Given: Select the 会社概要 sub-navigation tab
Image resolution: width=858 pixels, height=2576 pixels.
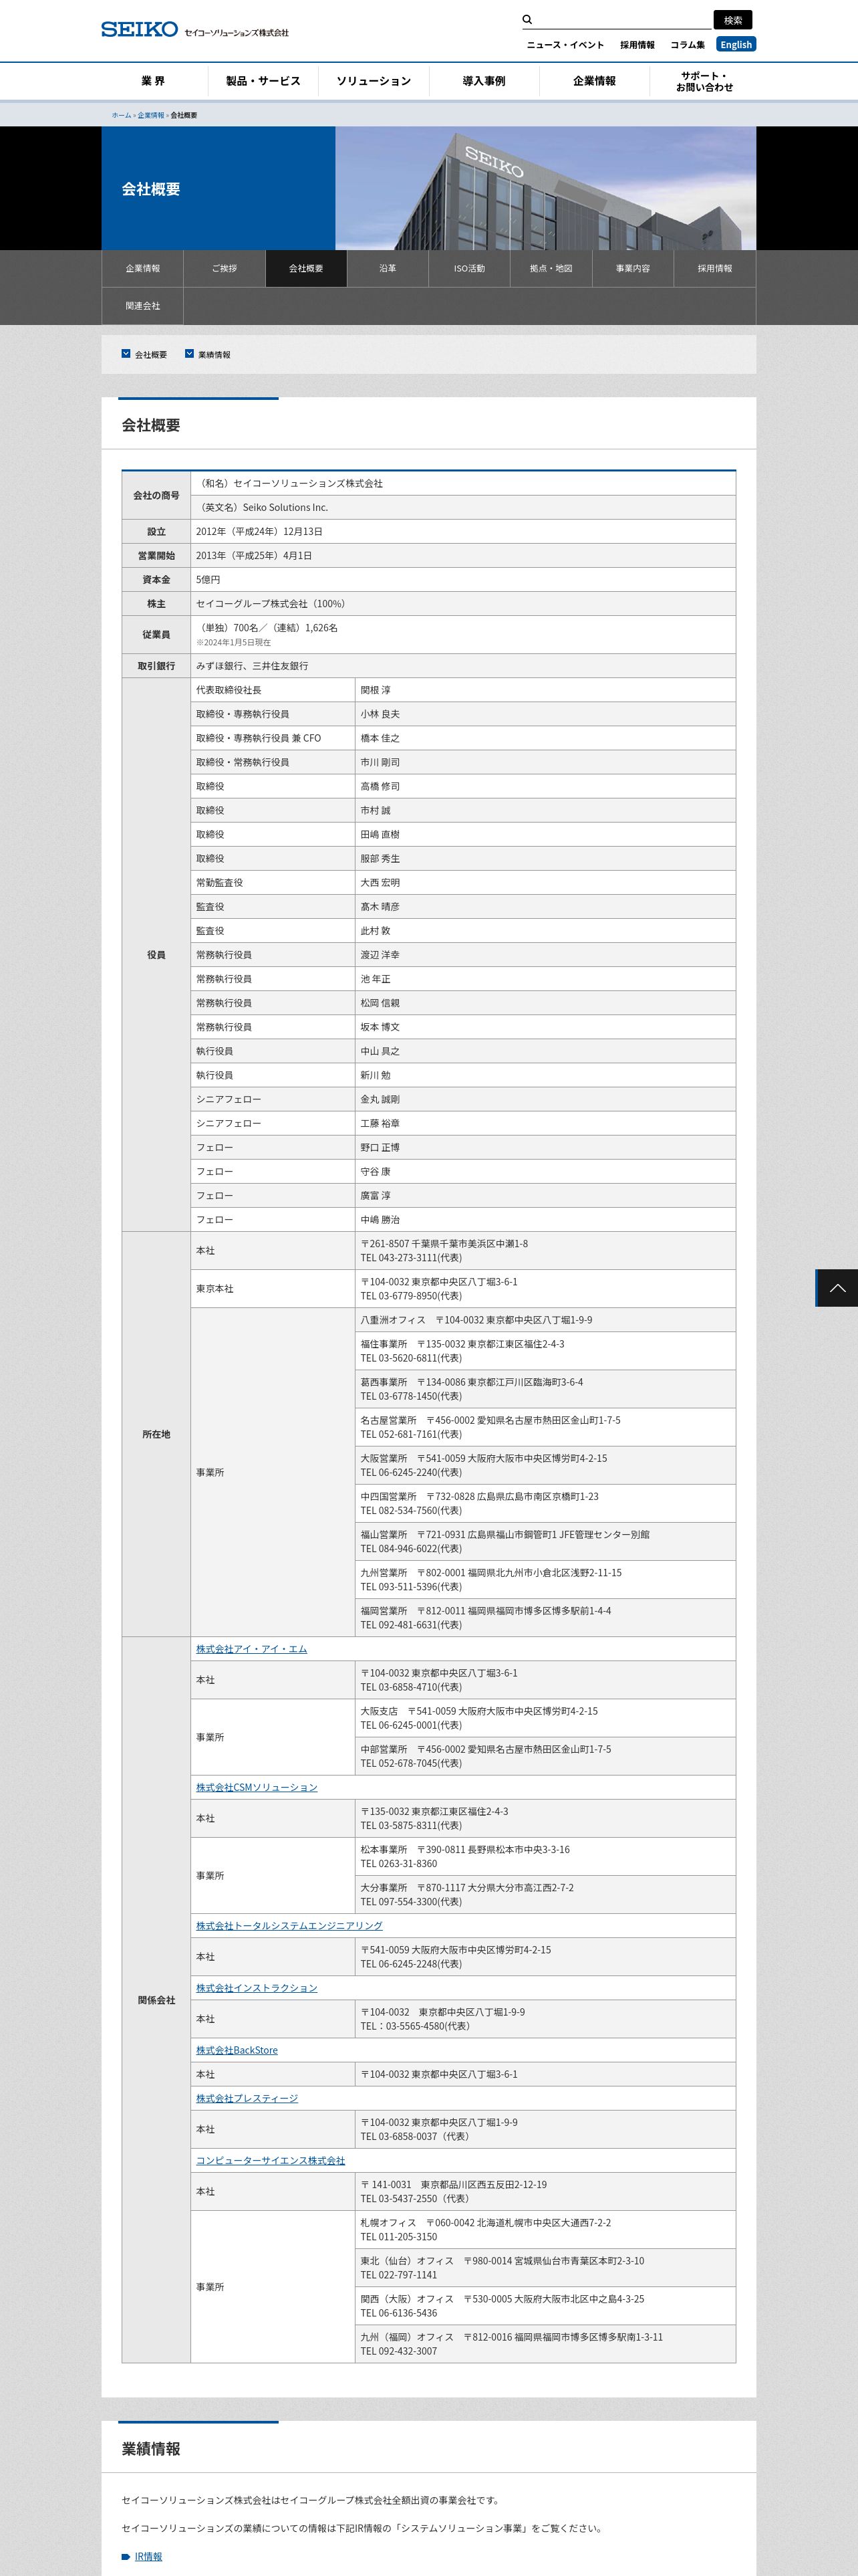Looking at the screenshot, I should click(x=305, y=268).
